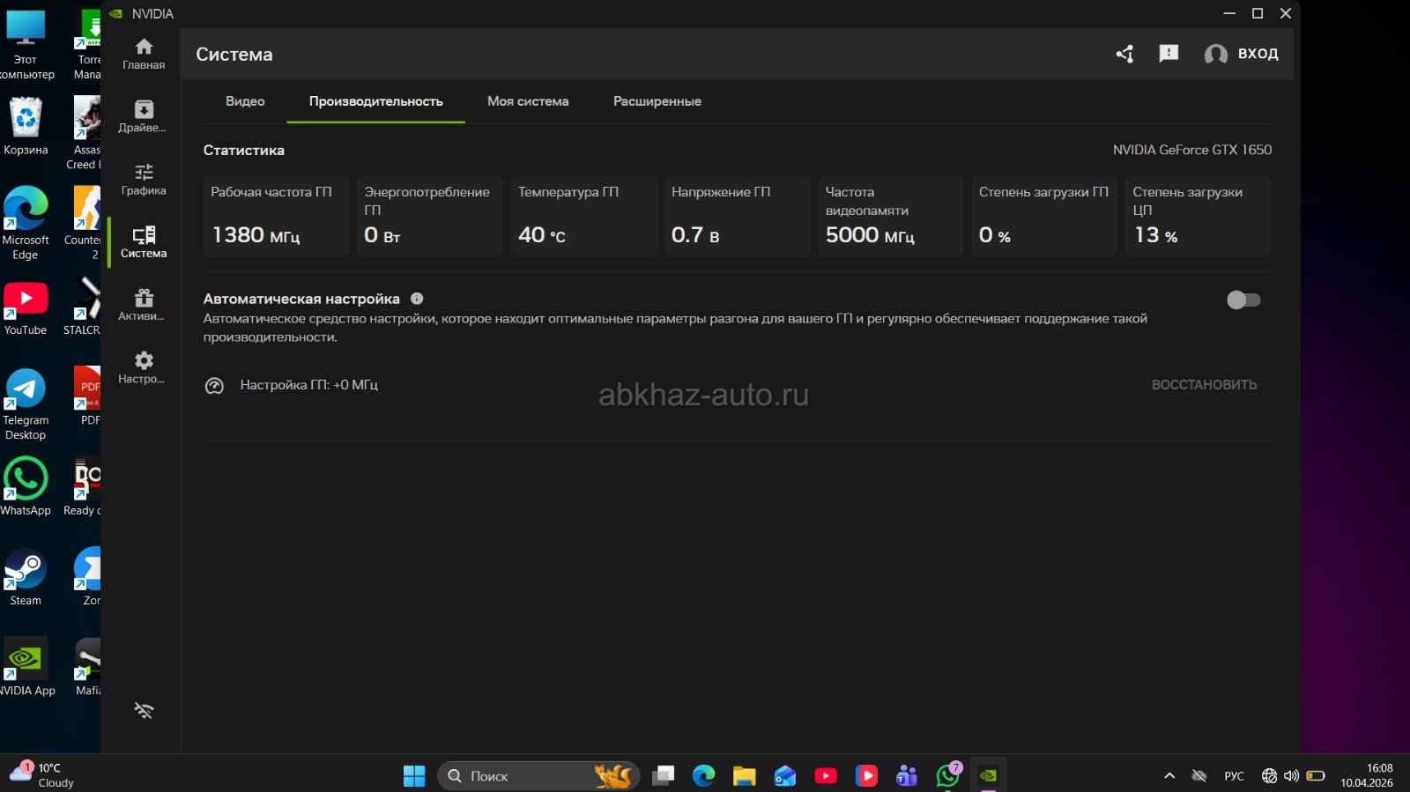Open the Драйверы sidebar section

[x=144, y=116]
